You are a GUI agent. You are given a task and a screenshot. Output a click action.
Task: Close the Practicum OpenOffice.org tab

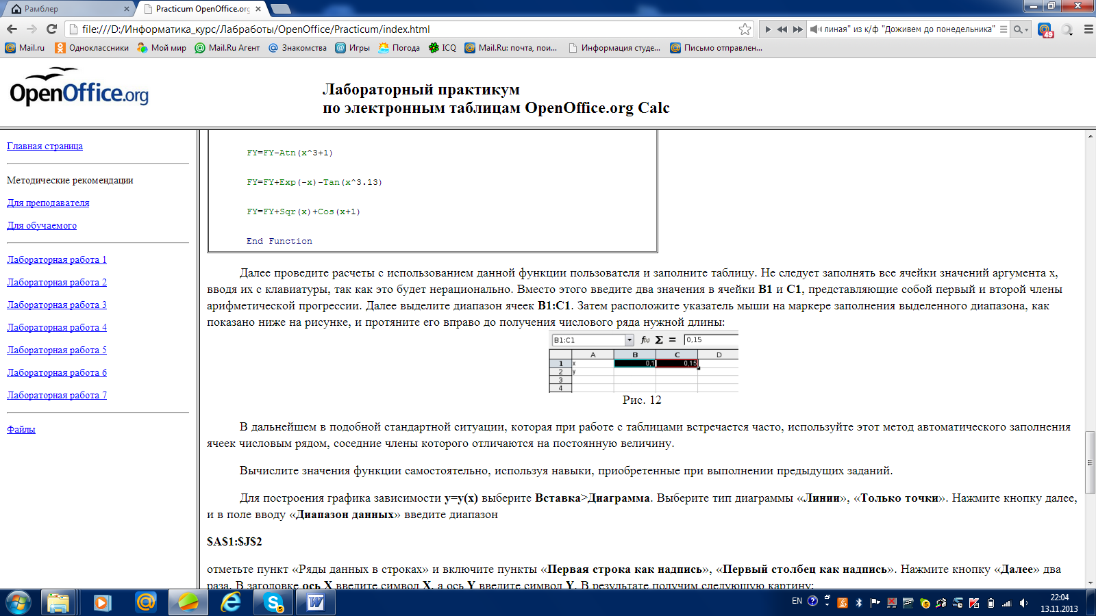(x=258, y=9)
